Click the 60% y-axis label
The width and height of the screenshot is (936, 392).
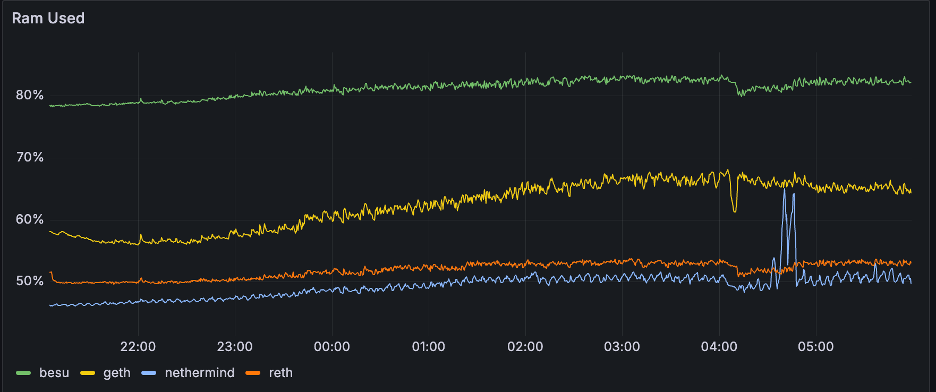(30, 219)
